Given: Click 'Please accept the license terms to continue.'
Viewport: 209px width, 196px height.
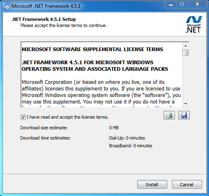Looking at the screenshot, I should click(x=64, y=25).
